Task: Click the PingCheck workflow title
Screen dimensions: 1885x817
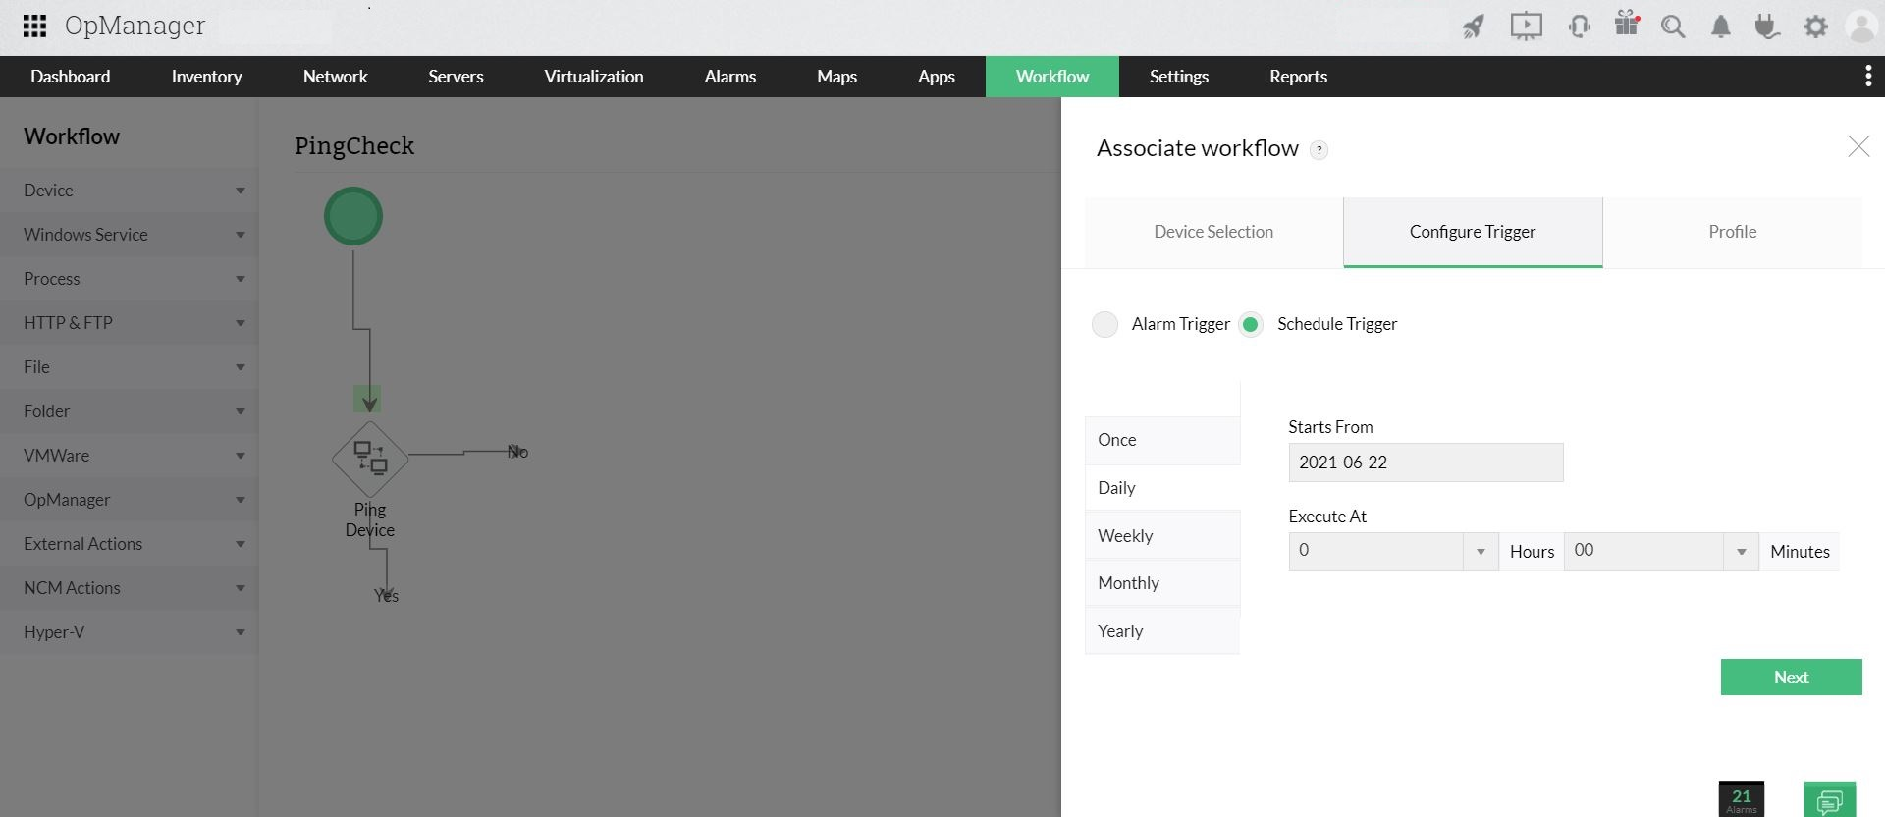Action: 354,146
